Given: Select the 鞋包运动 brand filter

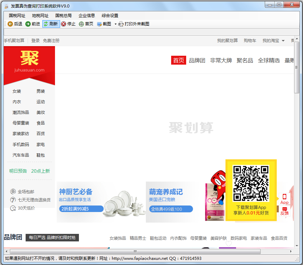Looking at the screenshot, I should (158, 238).
